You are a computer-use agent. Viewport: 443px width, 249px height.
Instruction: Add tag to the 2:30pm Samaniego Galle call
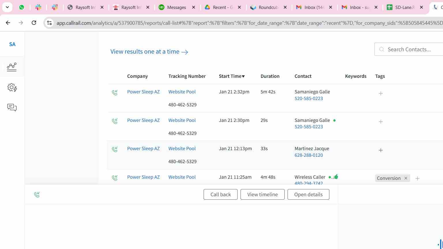[381, 122]
